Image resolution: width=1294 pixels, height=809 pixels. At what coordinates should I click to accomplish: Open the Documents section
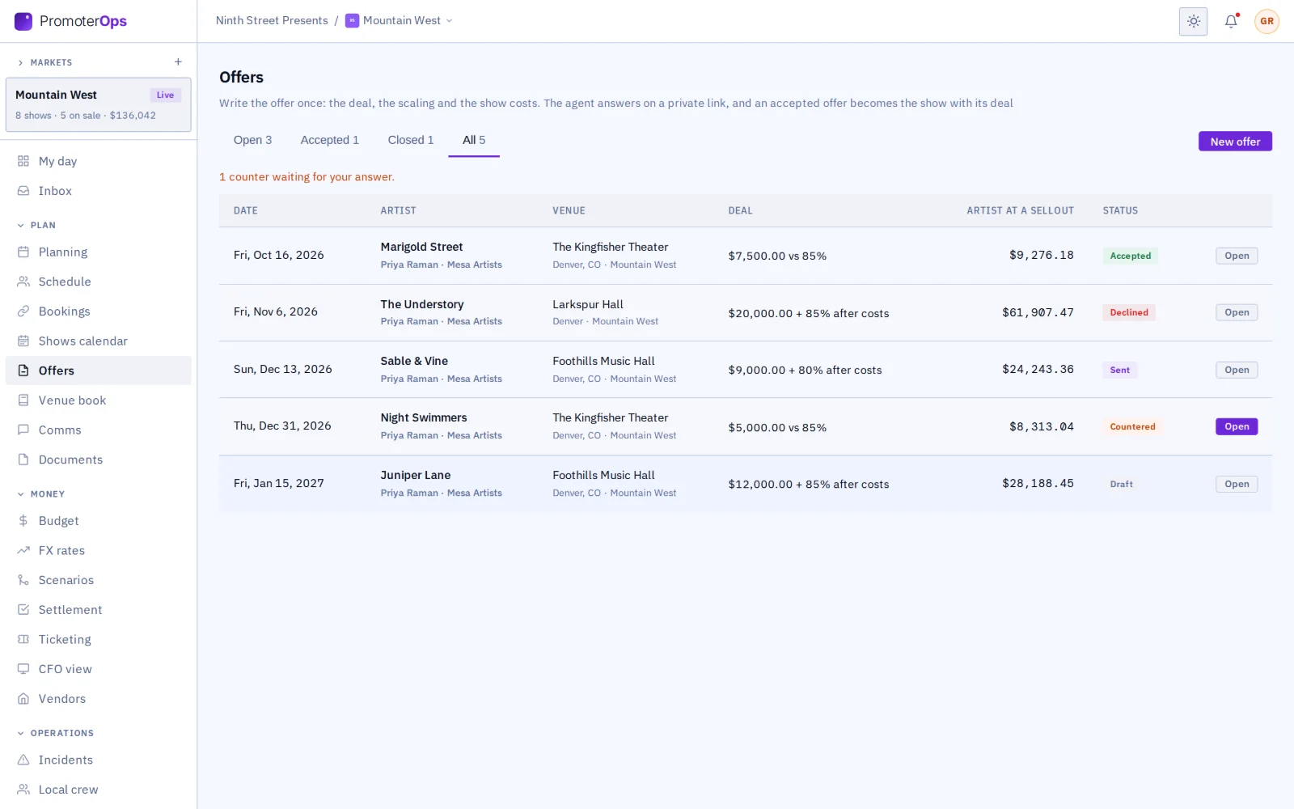tap(98, 460)
